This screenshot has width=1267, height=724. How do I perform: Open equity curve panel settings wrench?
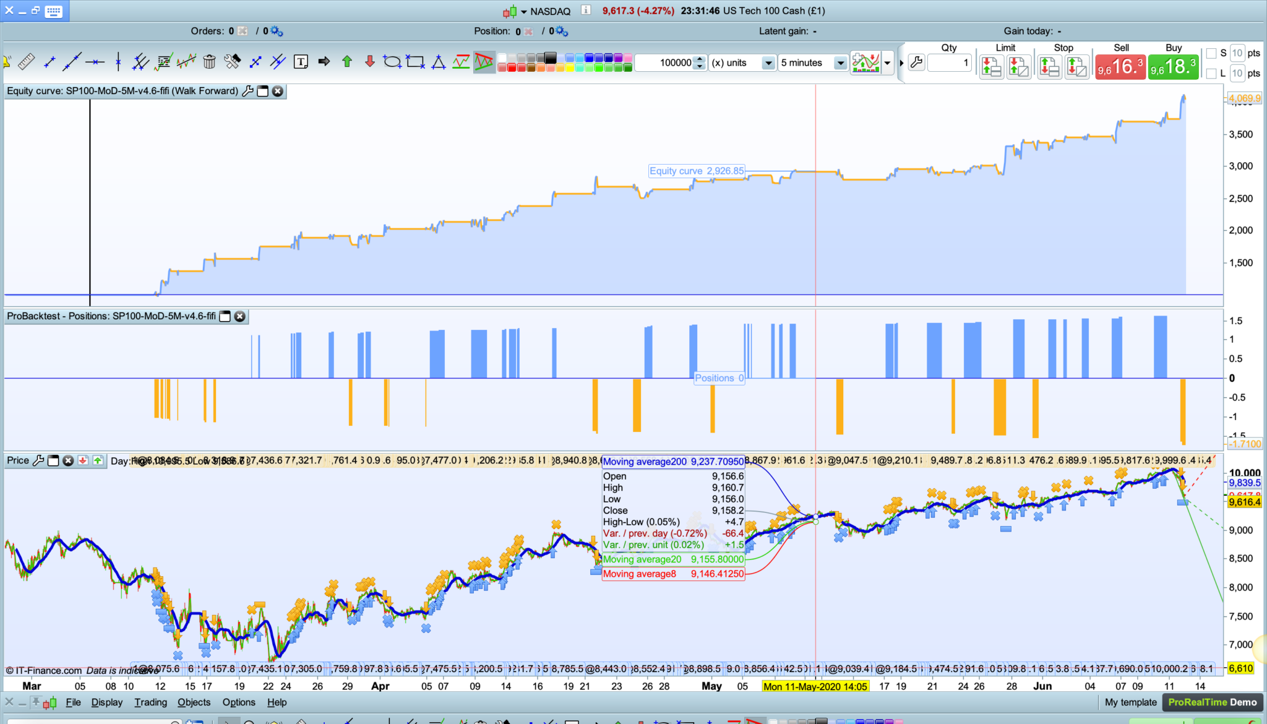[247, 91]
